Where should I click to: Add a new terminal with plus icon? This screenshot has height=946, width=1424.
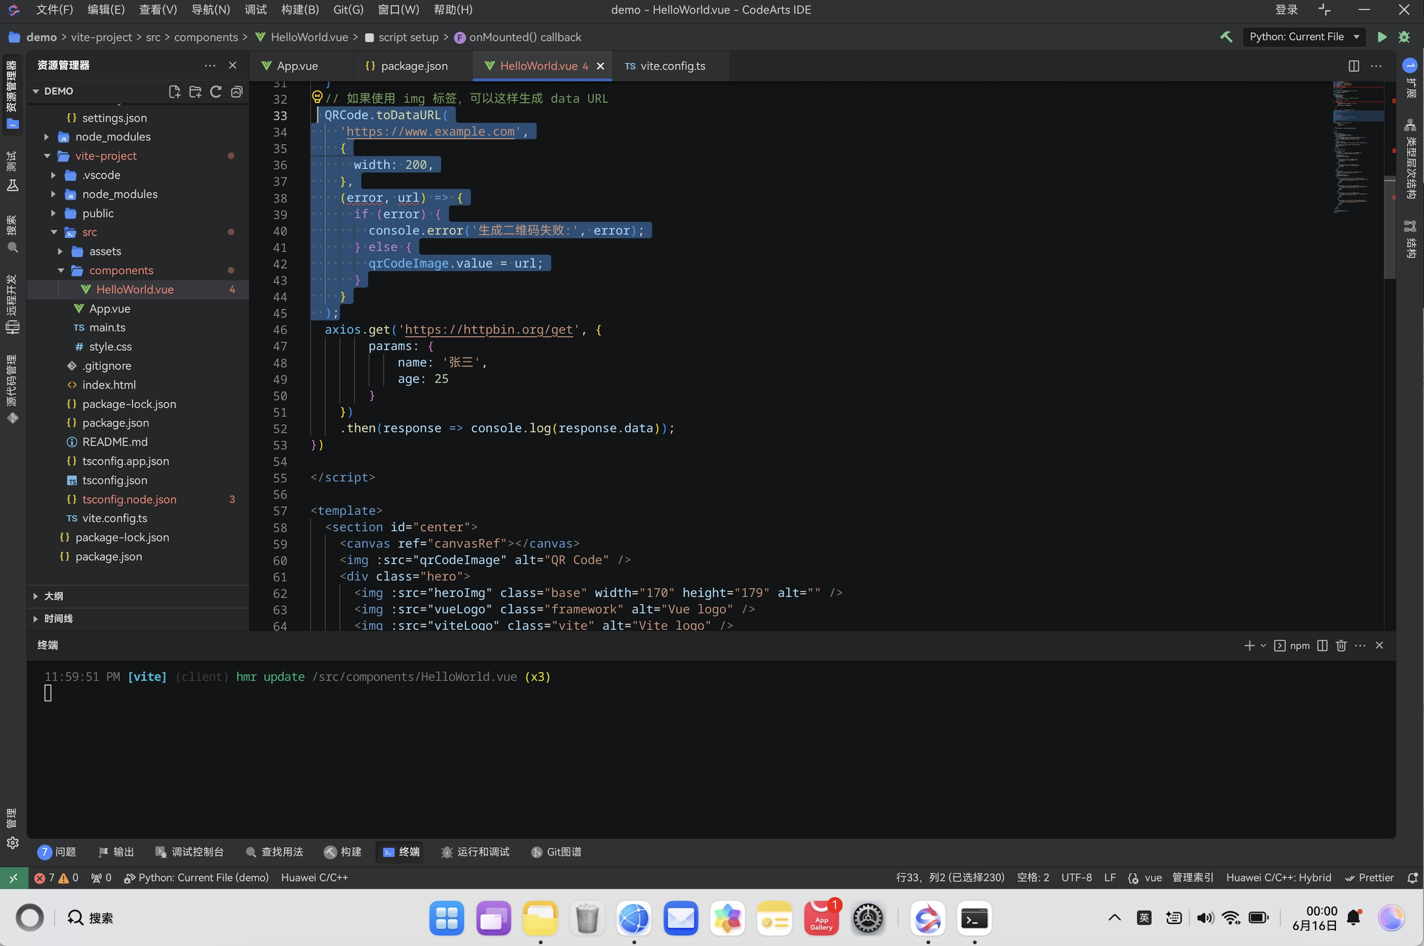[x=1249, y=646]
